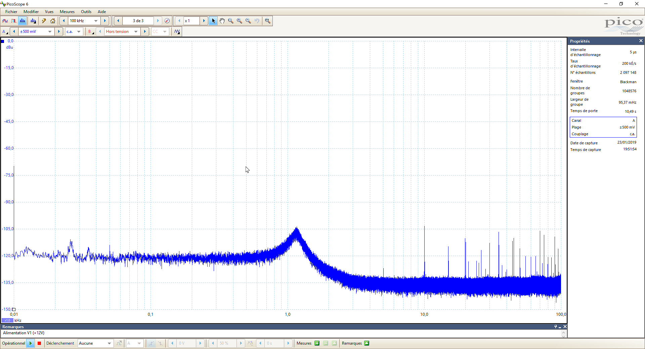The image size is (645, 349).
Task: Increase channel A ±500 mV range
Action: (59, 32)
